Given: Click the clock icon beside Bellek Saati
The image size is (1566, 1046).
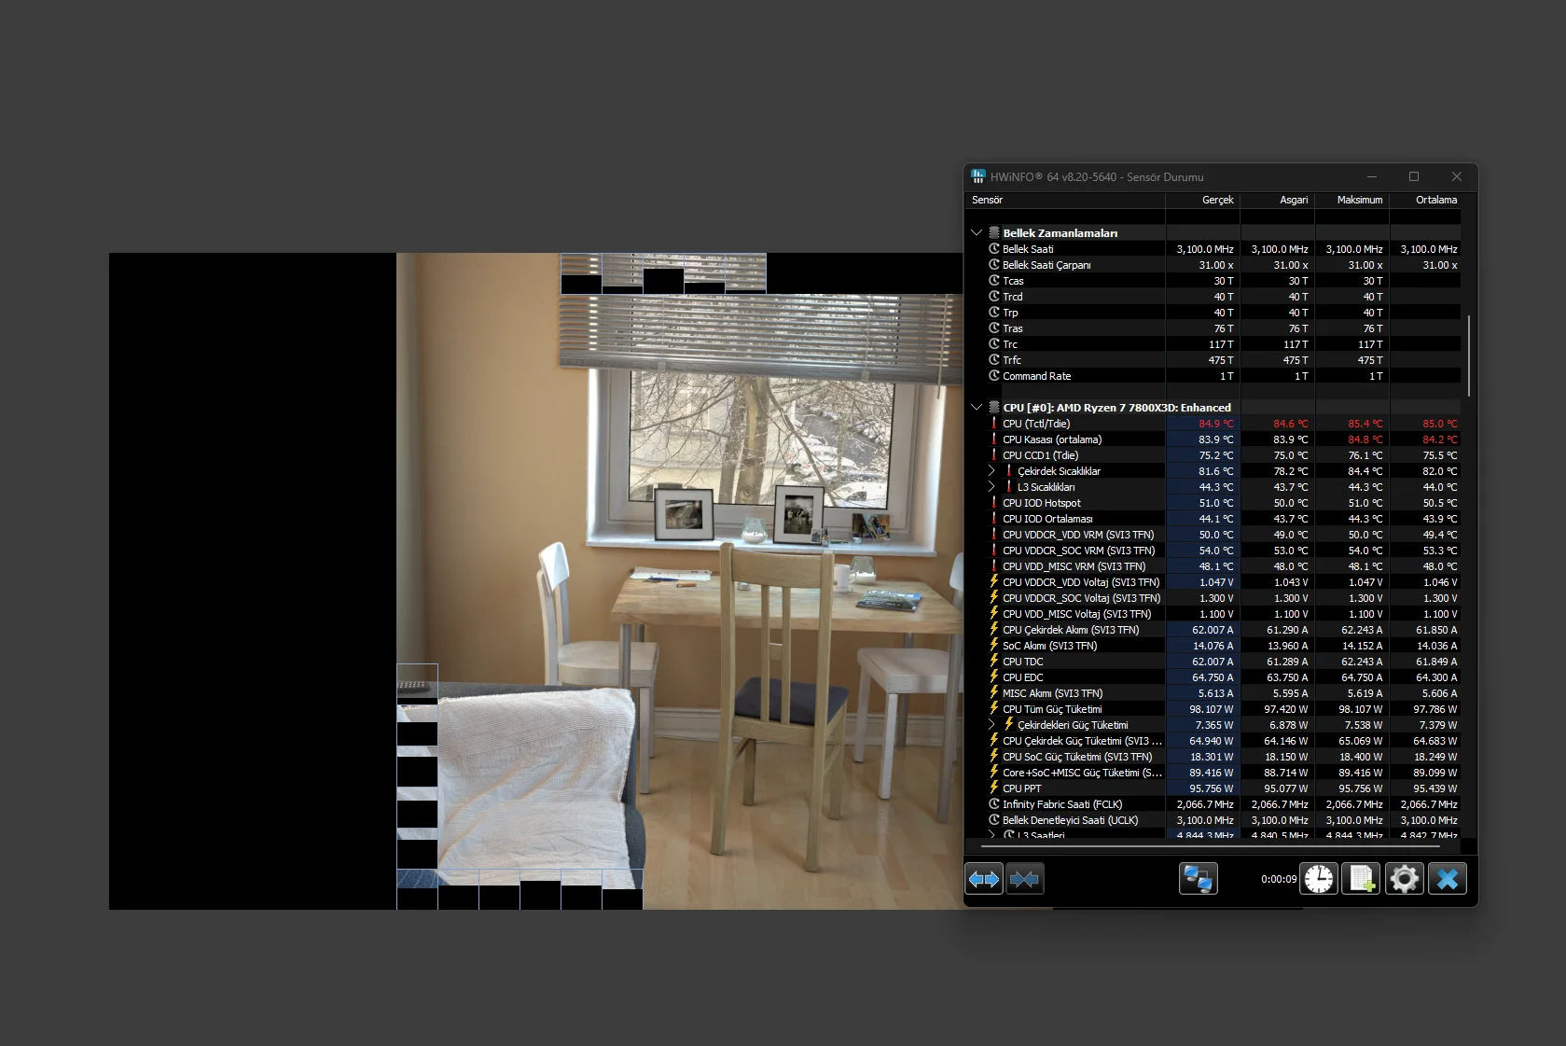Looking at the screenshot, I should (994, 249).
